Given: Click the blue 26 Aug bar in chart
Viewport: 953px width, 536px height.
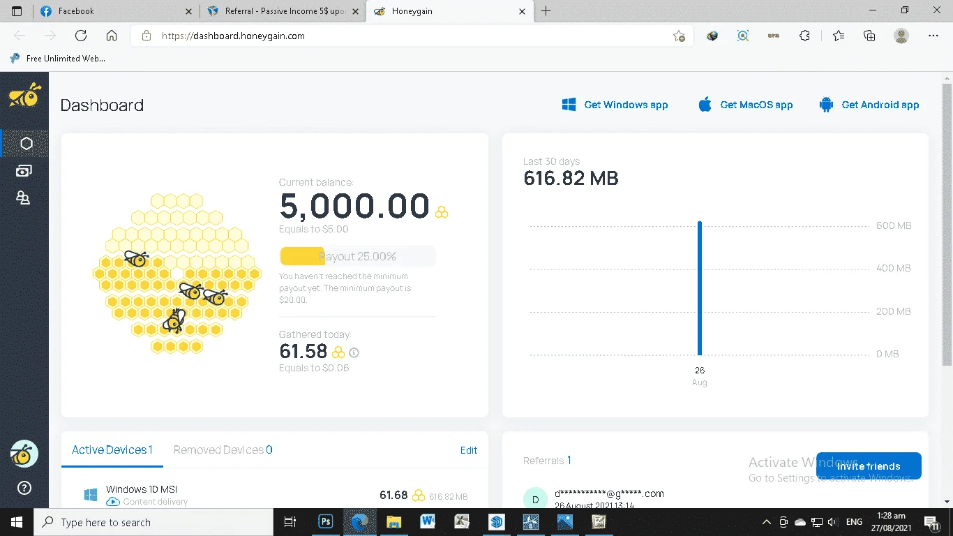Looking at the screenshot, I should [700, 288].
